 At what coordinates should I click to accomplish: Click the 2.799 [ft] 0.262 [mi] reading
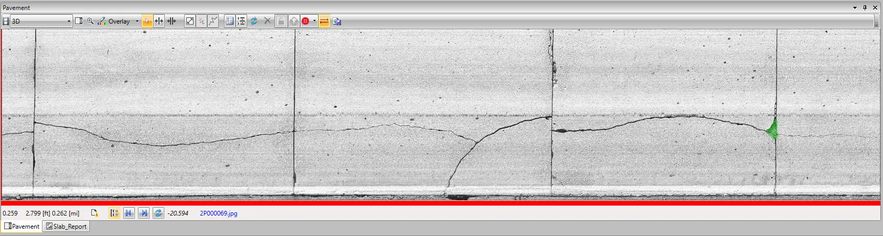tap(52, 213)
